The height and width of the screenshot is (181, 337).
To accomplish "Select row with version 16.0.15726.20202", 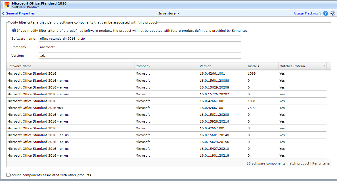I will (x=166, y=94).
